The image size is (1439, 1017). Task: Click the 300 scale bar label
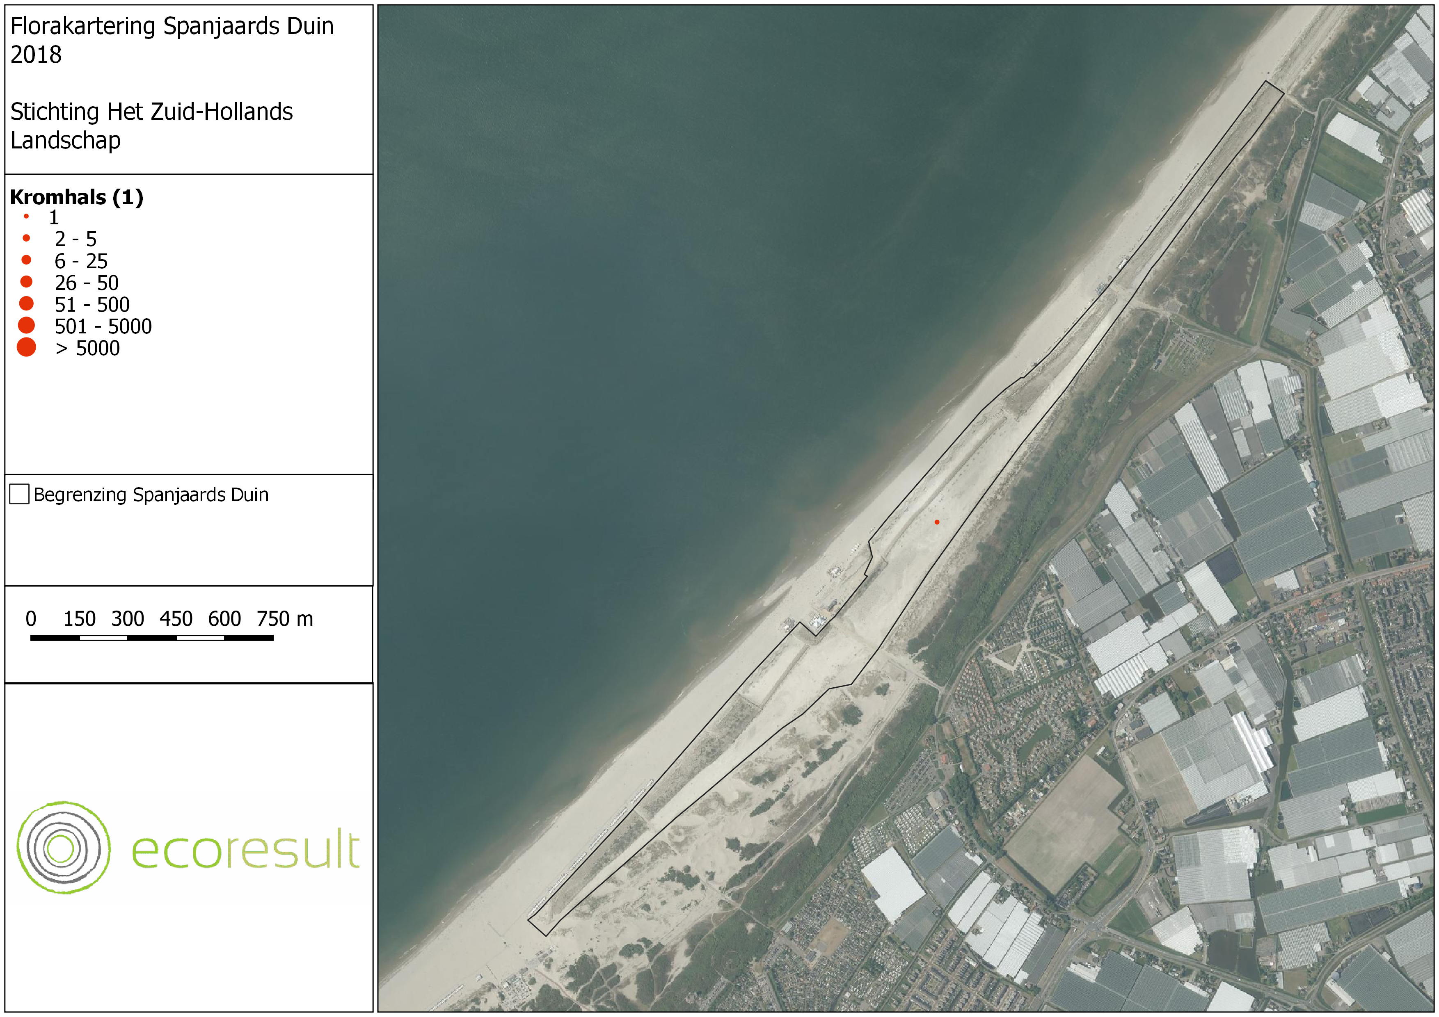click(x=127, y=619)
